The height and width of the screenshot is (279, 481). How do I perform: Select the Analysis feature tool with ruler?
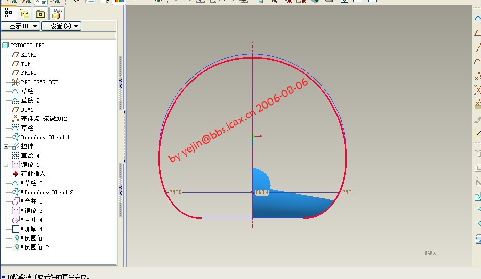(477, 105)
